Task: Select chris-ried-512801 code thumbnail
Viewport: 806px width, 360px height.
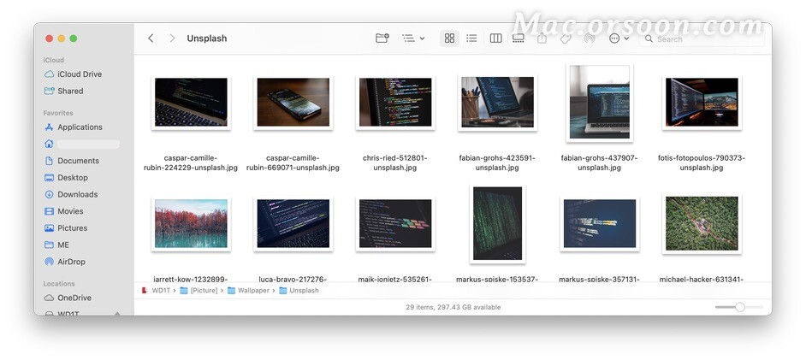Action: pyautogui.click(x=395, y=103)
